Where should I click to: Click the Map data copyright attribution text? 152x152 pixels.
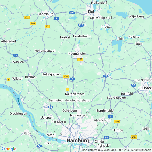click(x=116, y=150)
